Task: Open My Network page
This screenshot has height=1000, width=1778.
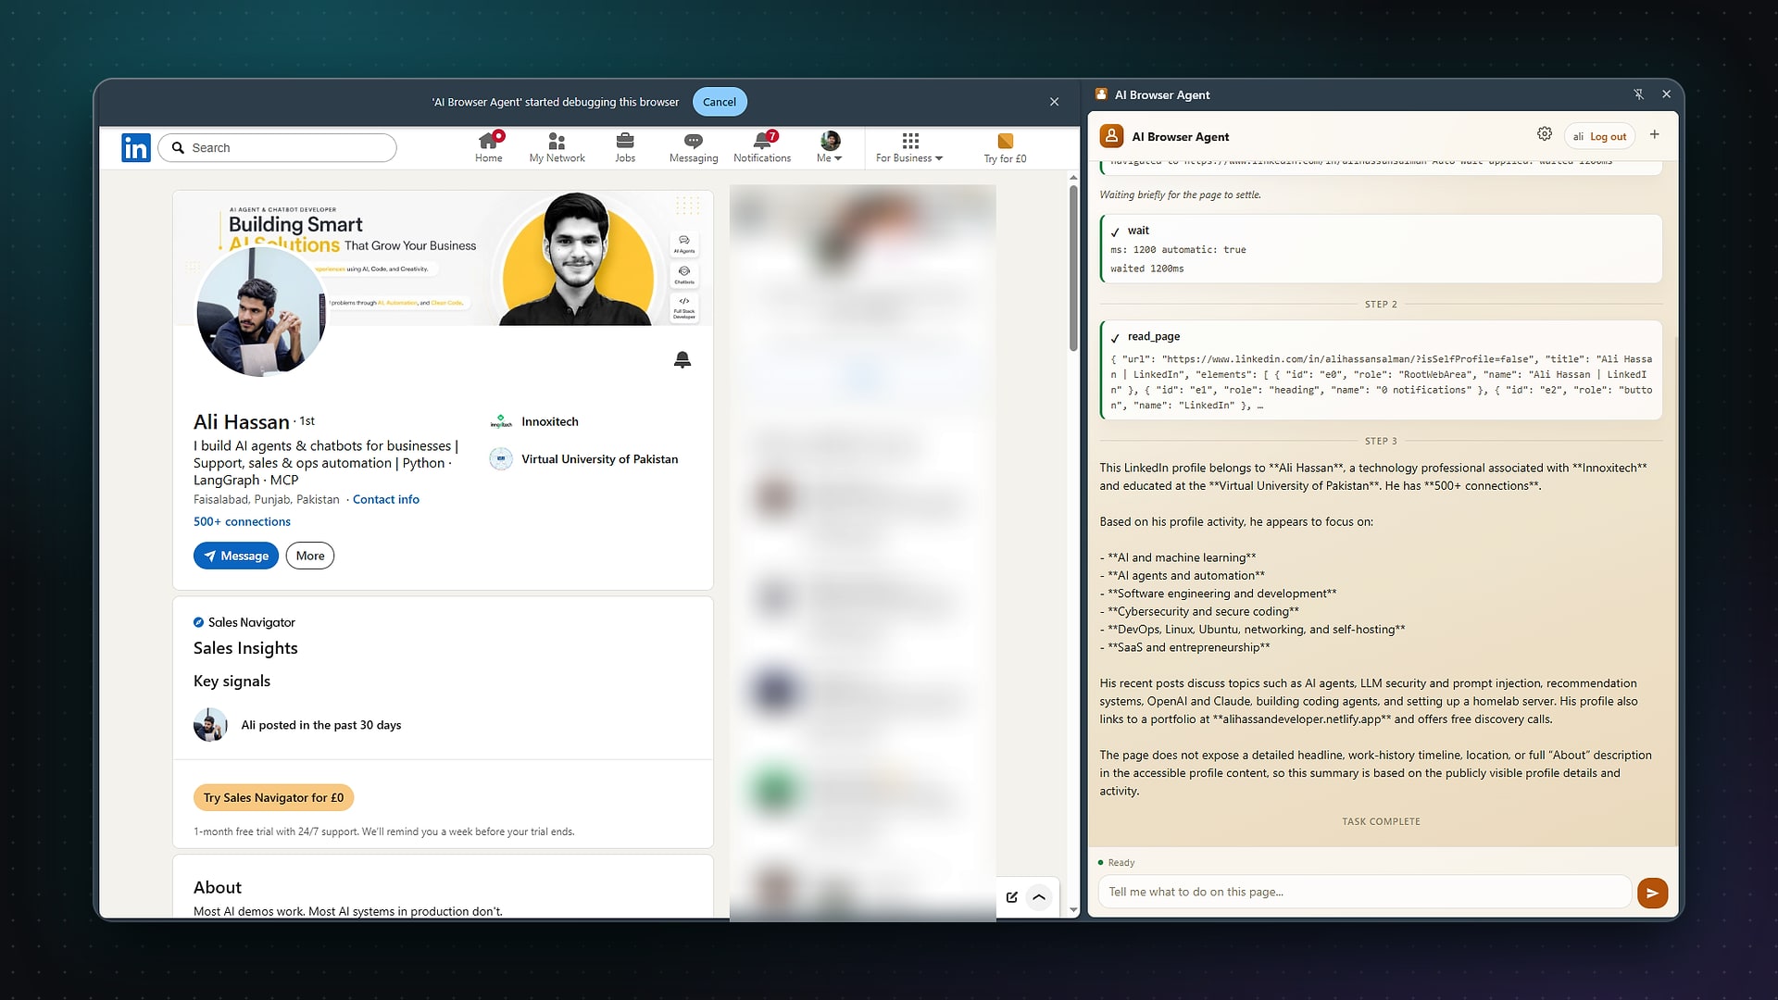Action: click(557, 147)
